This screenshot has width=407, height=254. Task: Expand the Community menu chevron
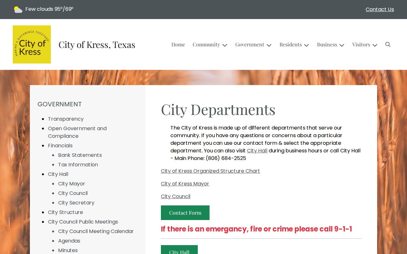point(225,45)
